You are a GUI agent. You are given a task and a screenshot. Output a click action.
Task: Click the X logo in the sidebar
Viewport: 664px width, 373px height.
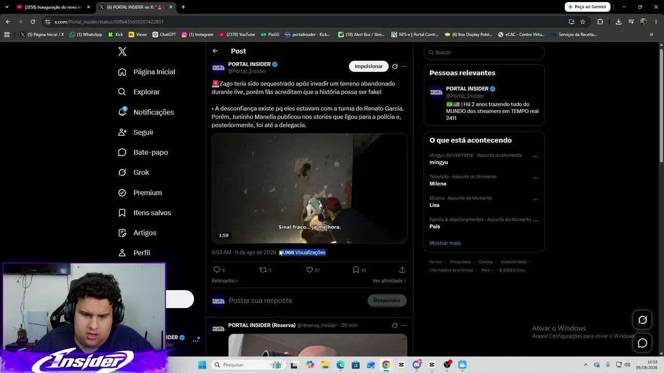click(x=122, y=51)
